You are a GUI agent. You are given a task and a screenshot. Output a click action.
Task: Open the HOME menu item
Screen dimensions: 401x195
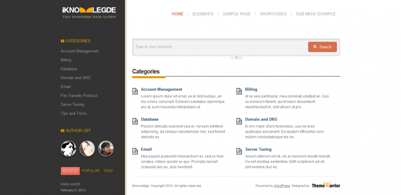(177, 14)
